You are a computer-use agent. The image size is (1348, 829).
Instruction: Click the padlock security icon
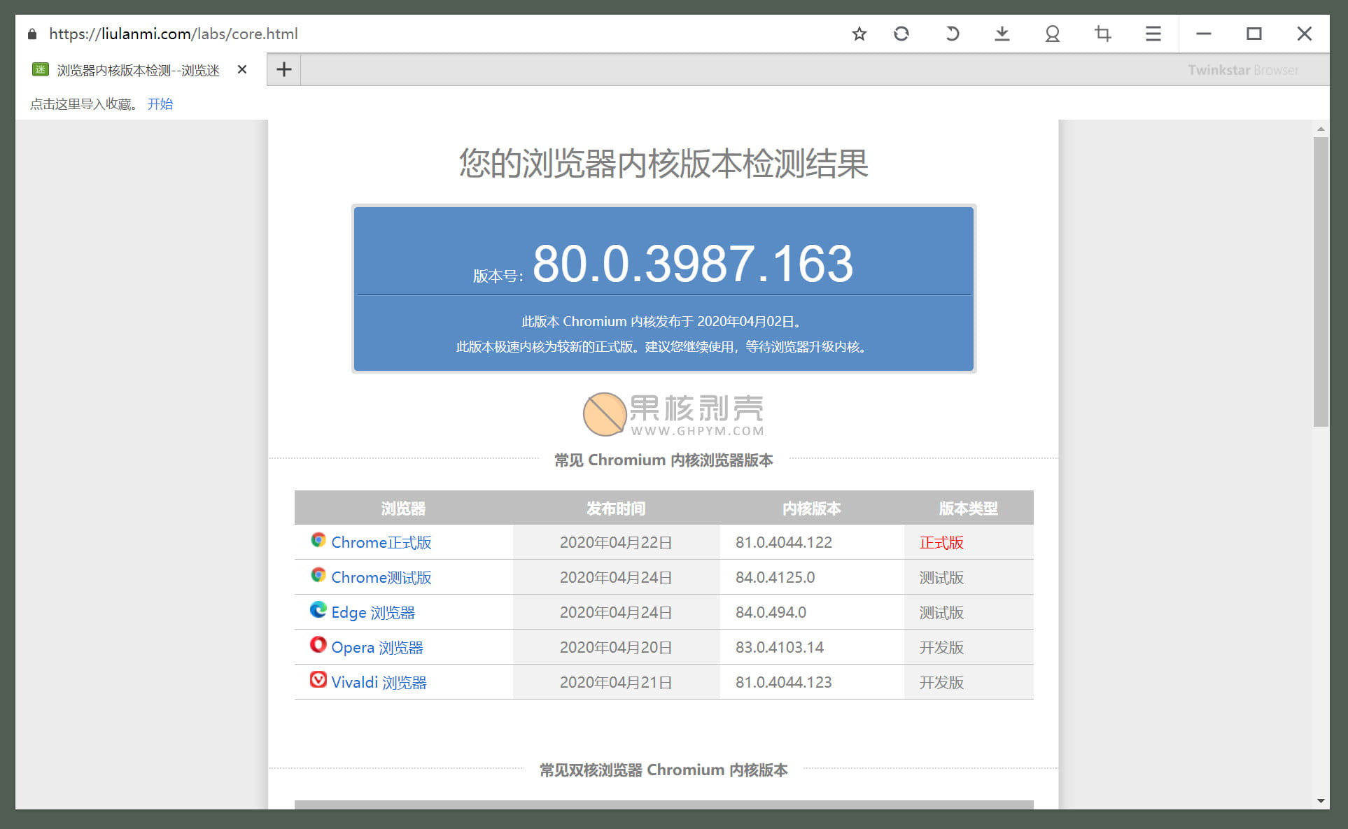click(x=32, y=34)
